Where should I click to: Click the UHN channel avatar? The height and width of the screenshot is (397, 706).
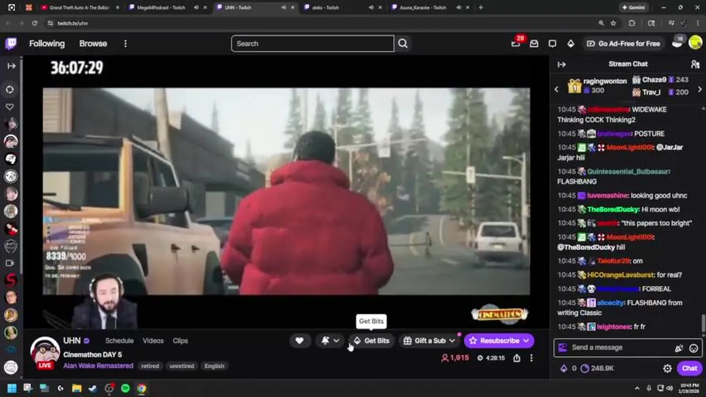coord(45,352)
